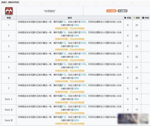This screenshot has height=126, width=150.
Task: Click the 105% value in level 3 row
Action: [x=83, y=43]
